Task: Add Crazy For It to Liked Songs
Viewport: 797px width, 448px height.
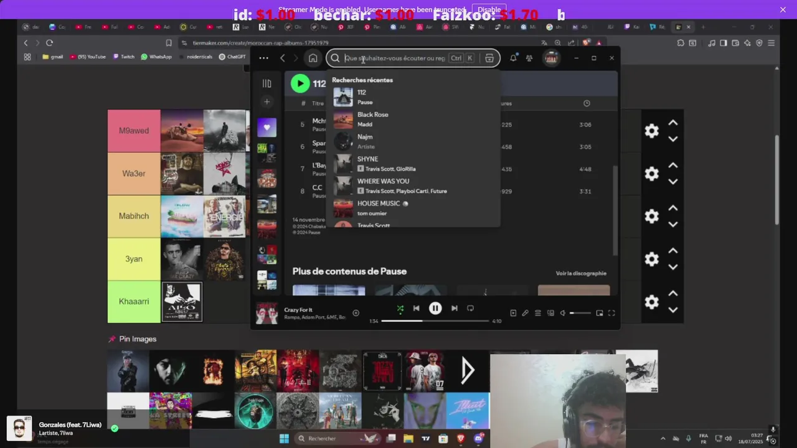Action: pos(356,313)
